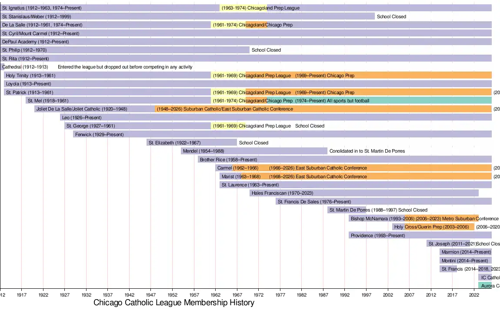Click the 1962 year tick label
Viewport: 500px width, 310px height.
(216, 295)
